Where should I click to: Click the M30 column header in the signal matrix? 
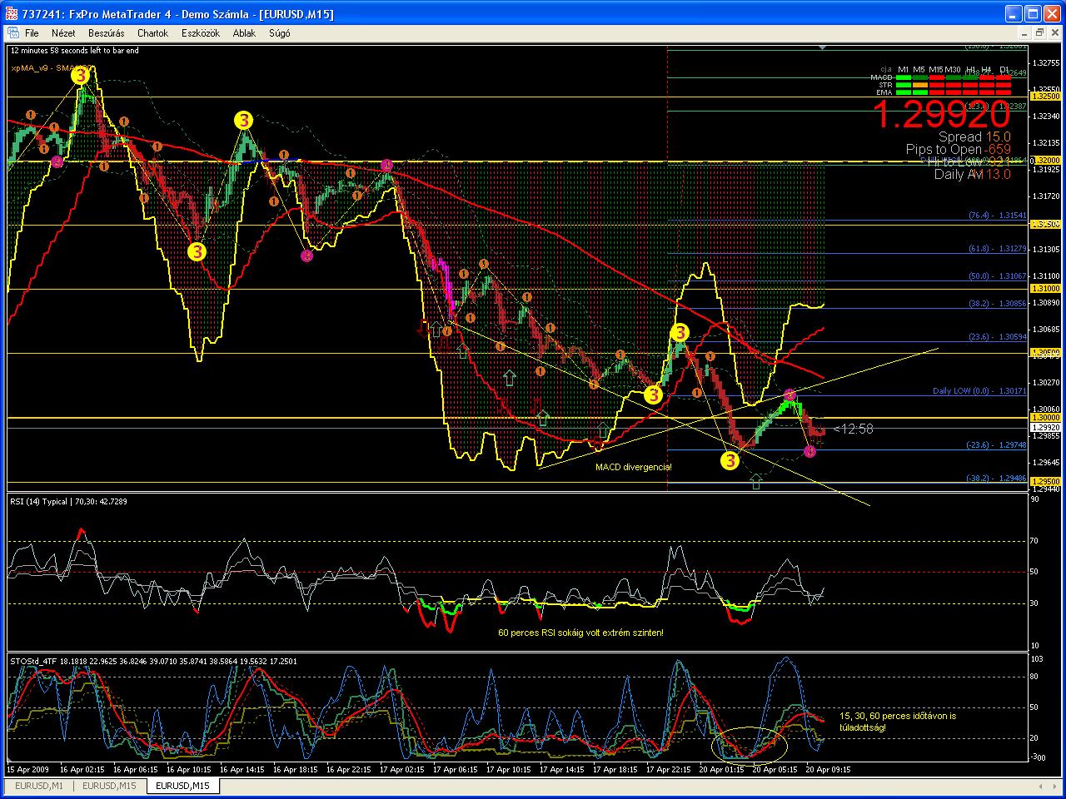952,70
